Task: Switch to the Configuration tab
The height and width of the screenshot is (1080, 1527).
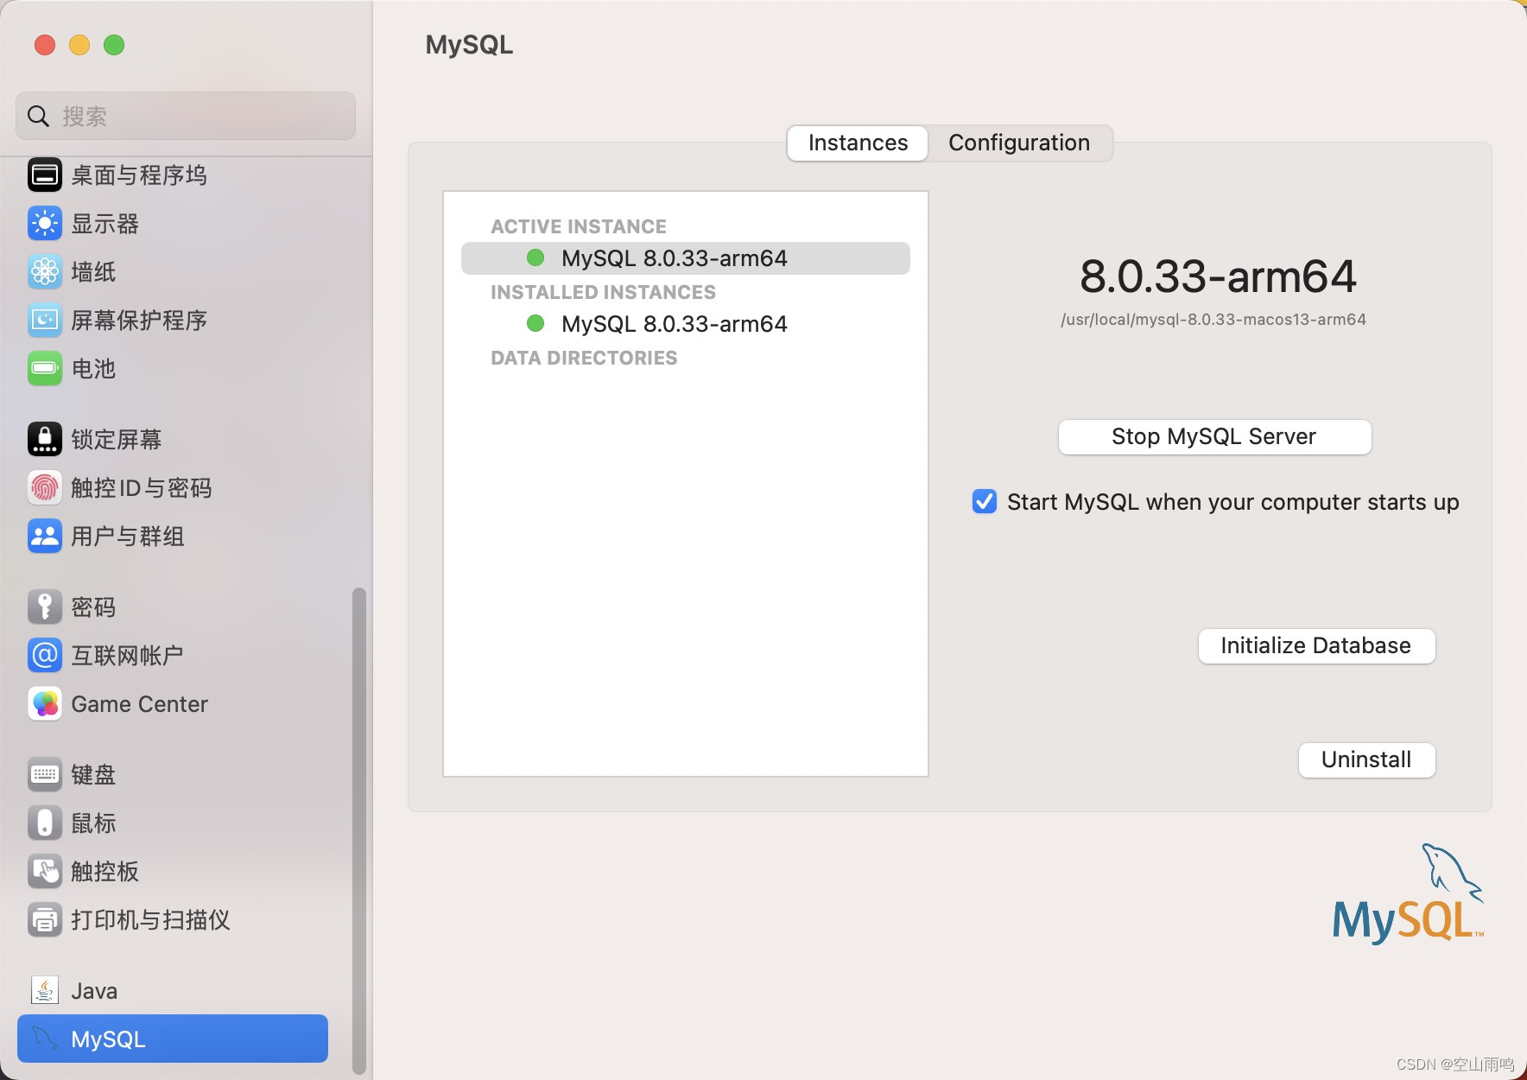Action: [x=1019, y=143]
